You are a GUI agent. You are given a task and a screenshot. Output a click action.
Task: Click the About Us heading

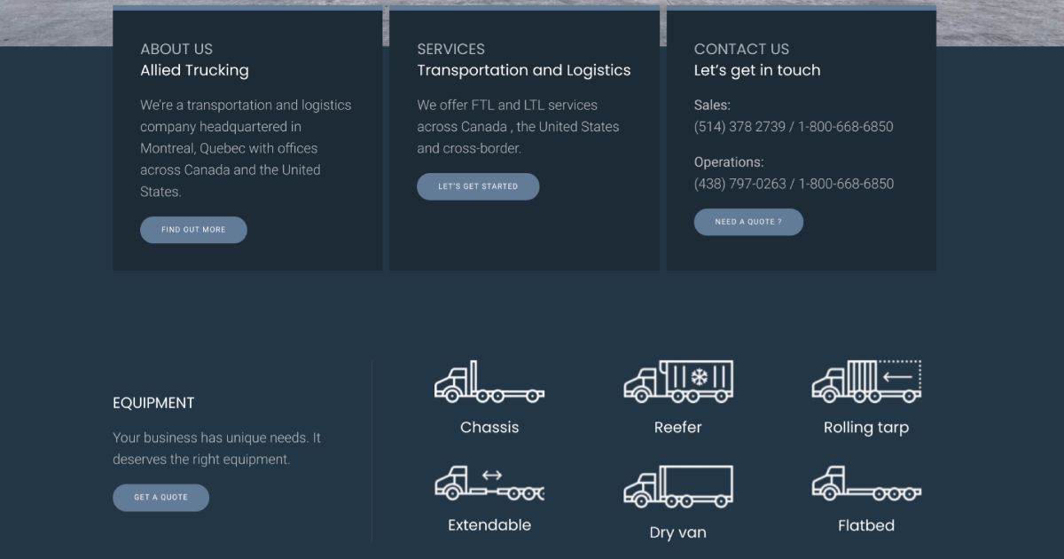click(x=176, y=49)
